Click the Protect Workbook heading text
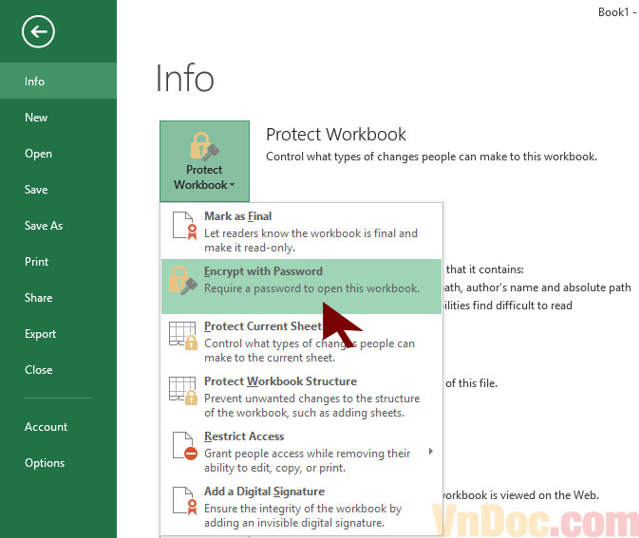Viewport: 639px width, 538px height. tap(336, 135)
